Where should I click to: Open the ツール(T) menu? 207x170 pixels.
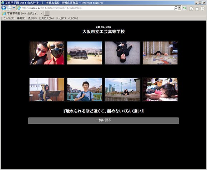pyautogui.click(x=61, y=18)
